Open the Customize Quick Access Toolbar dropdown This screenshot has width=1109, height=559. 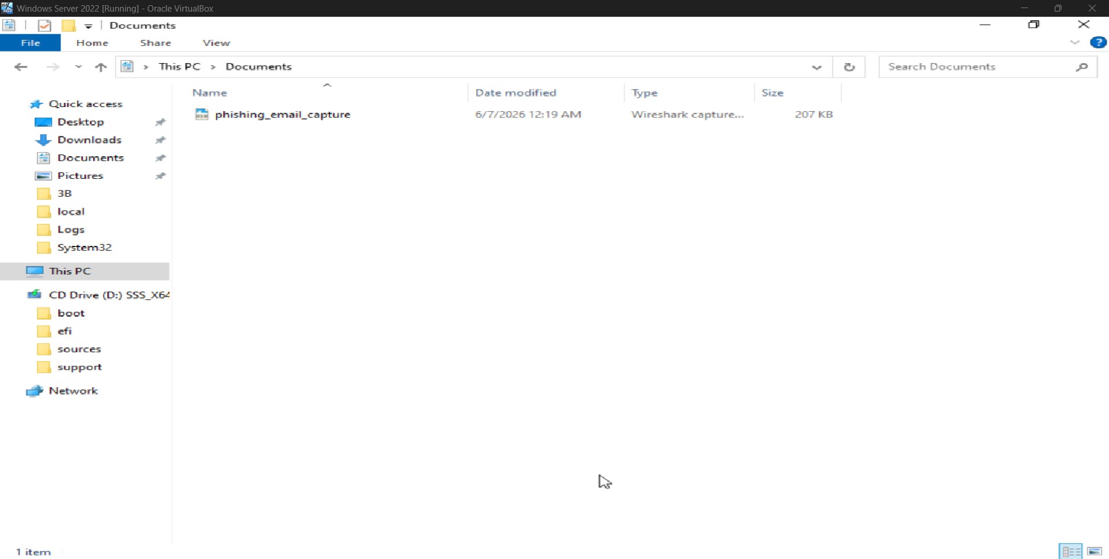coord(89,26)
